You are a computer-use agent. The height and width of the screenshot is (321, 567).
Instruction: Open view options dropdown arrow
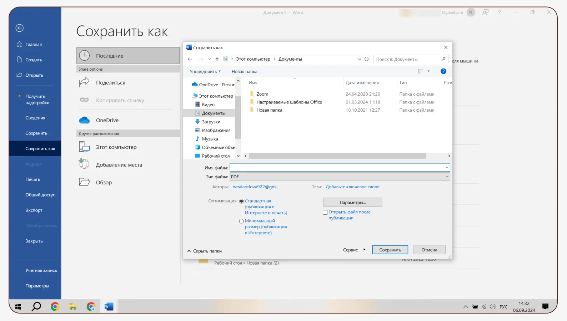[x=429, y=71]
